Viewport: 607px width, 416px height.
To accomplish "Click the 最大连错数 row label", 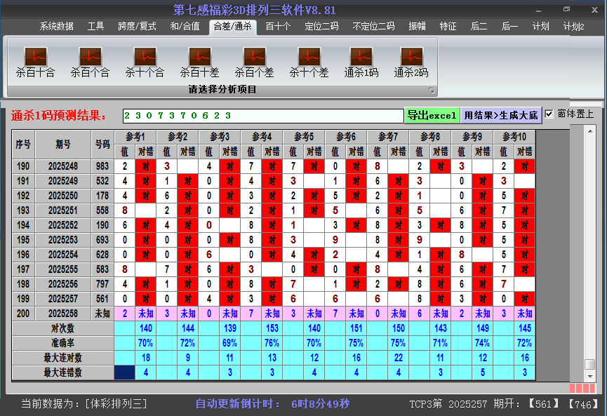I will 62,373.
